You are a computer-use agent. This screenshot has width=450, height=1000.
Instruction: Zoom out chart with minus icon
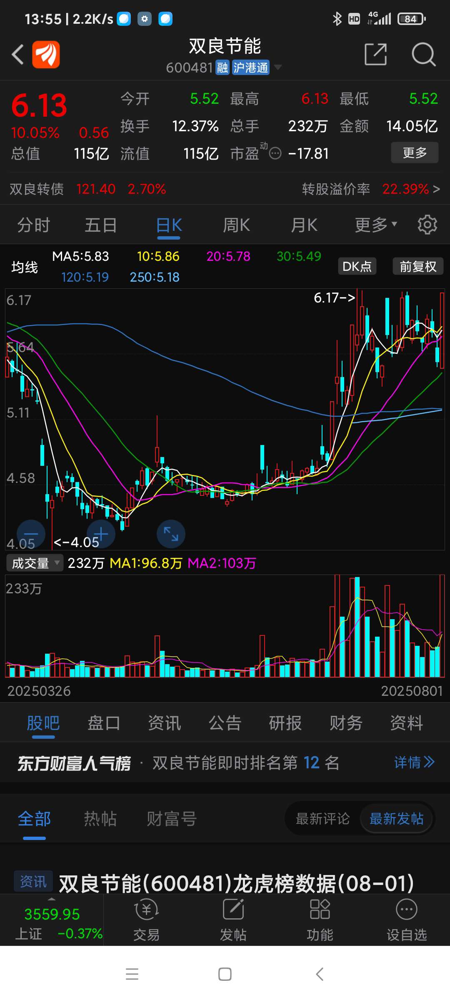pyautogui.click(x=31, y=534)
